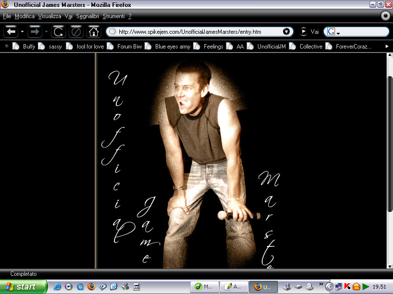Show hidden system tray icons
393x294 pixels.
pos(329,287)
